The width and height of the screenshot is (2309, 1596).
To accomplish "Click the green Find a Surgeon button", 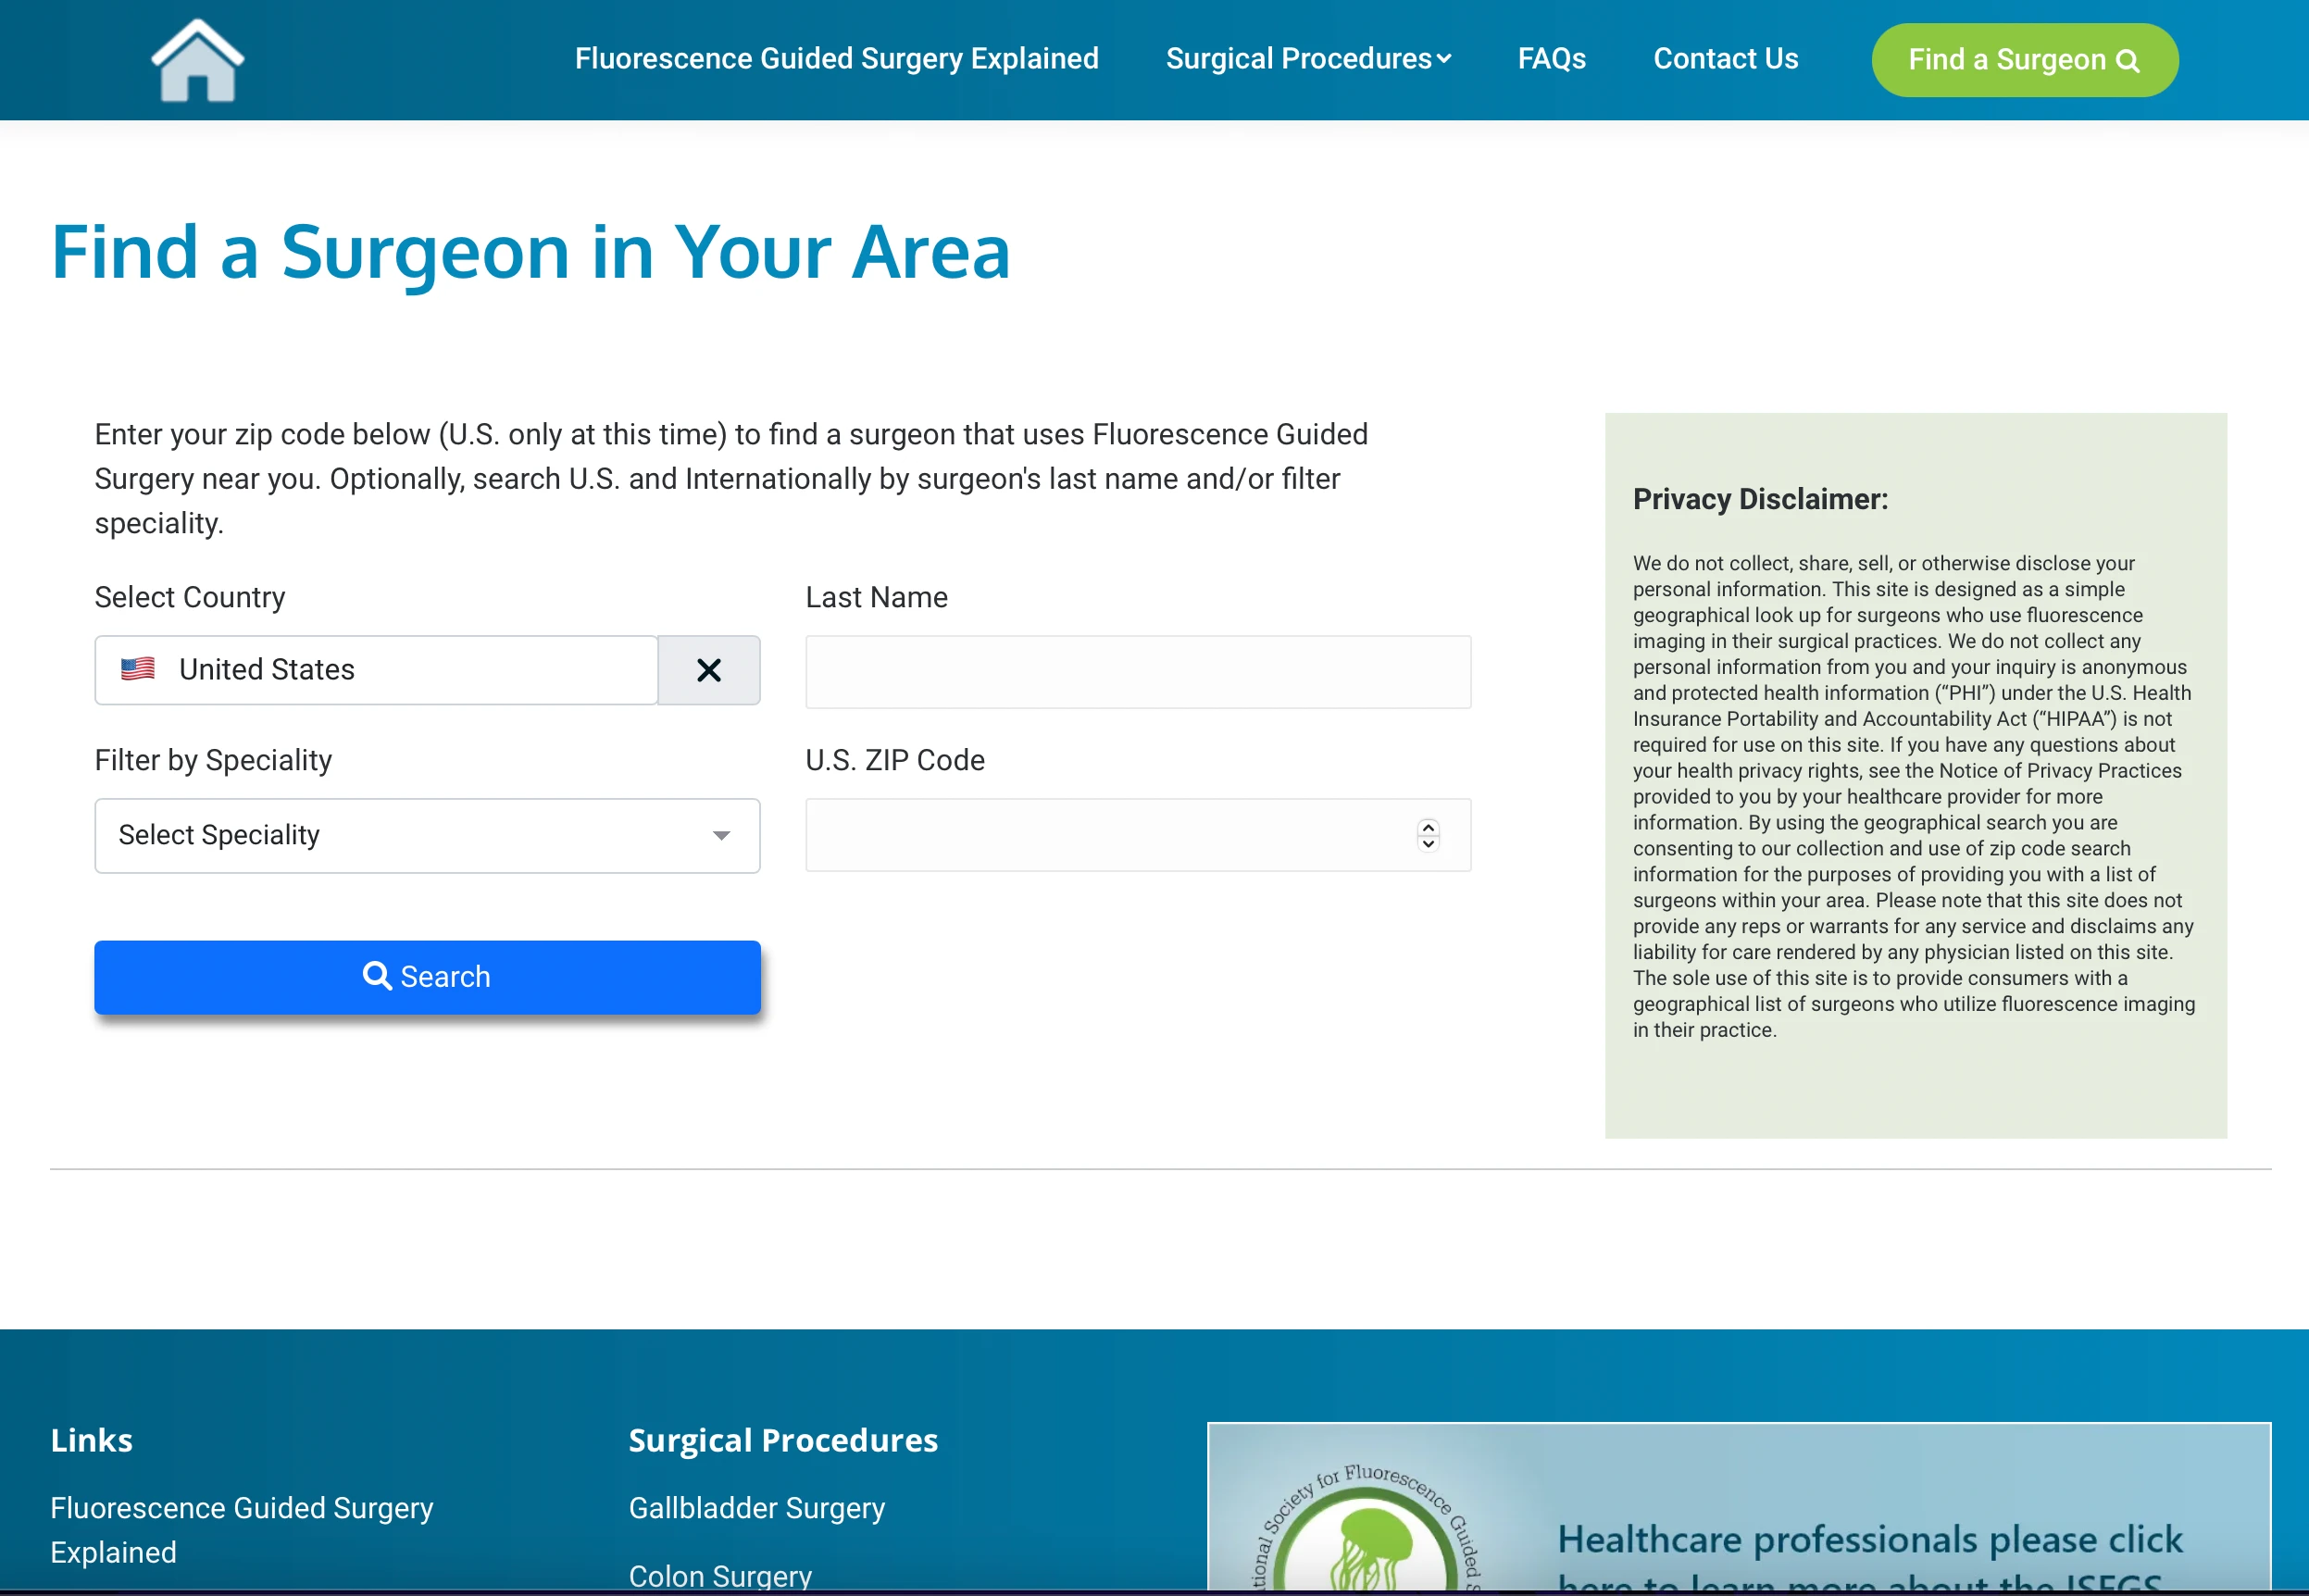I will 2023,60.
